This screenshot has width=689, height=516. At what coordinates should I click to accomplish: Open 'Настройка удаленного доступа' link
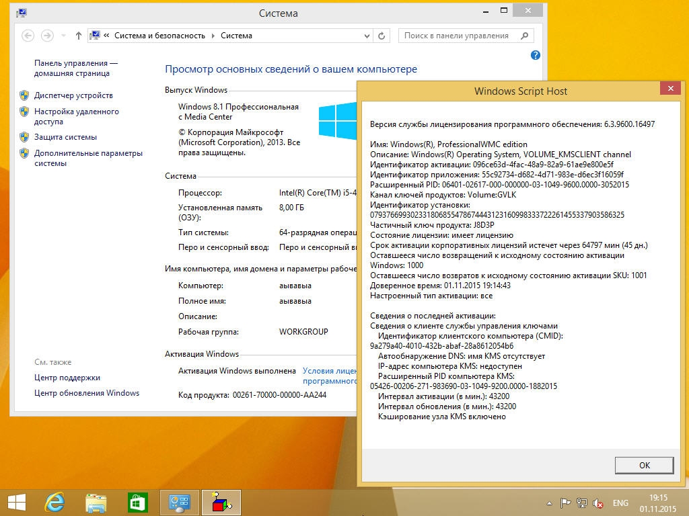[77, 116]
